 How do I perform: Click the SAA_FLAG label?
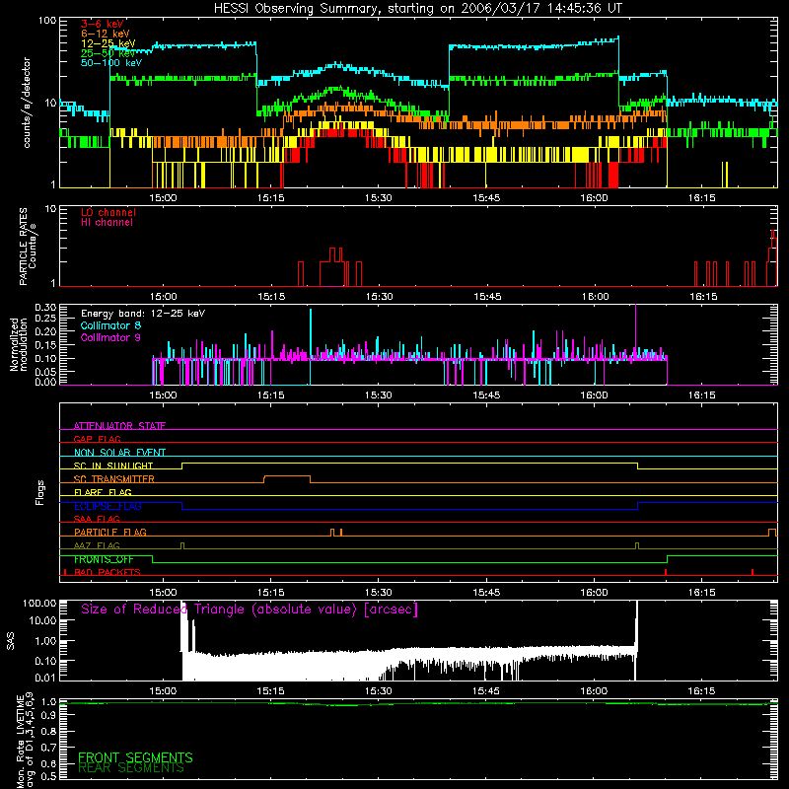97,519
